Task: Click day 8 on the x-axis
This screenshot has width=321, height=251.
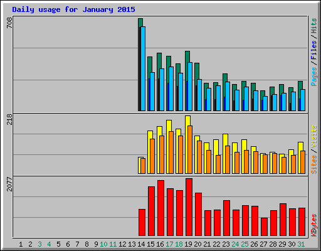Action: point(87,244)
